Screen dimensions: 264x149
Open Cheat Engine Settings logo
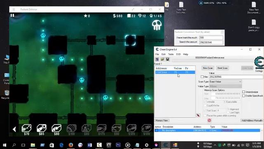[x=259, y=64]
